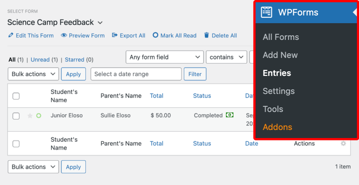Click the WPForms logo icon in sidebar

pos(266,12)
